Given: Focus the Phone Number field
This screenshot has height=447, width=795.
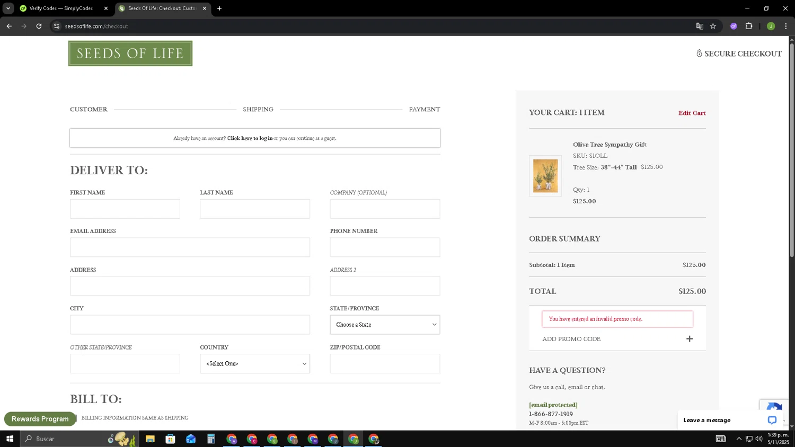Looking at the screenshot, I should pos(385,247).
